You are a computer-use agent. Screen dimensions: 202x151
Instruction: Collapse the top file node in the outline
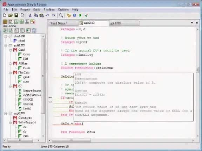click(x=6, y=36)
